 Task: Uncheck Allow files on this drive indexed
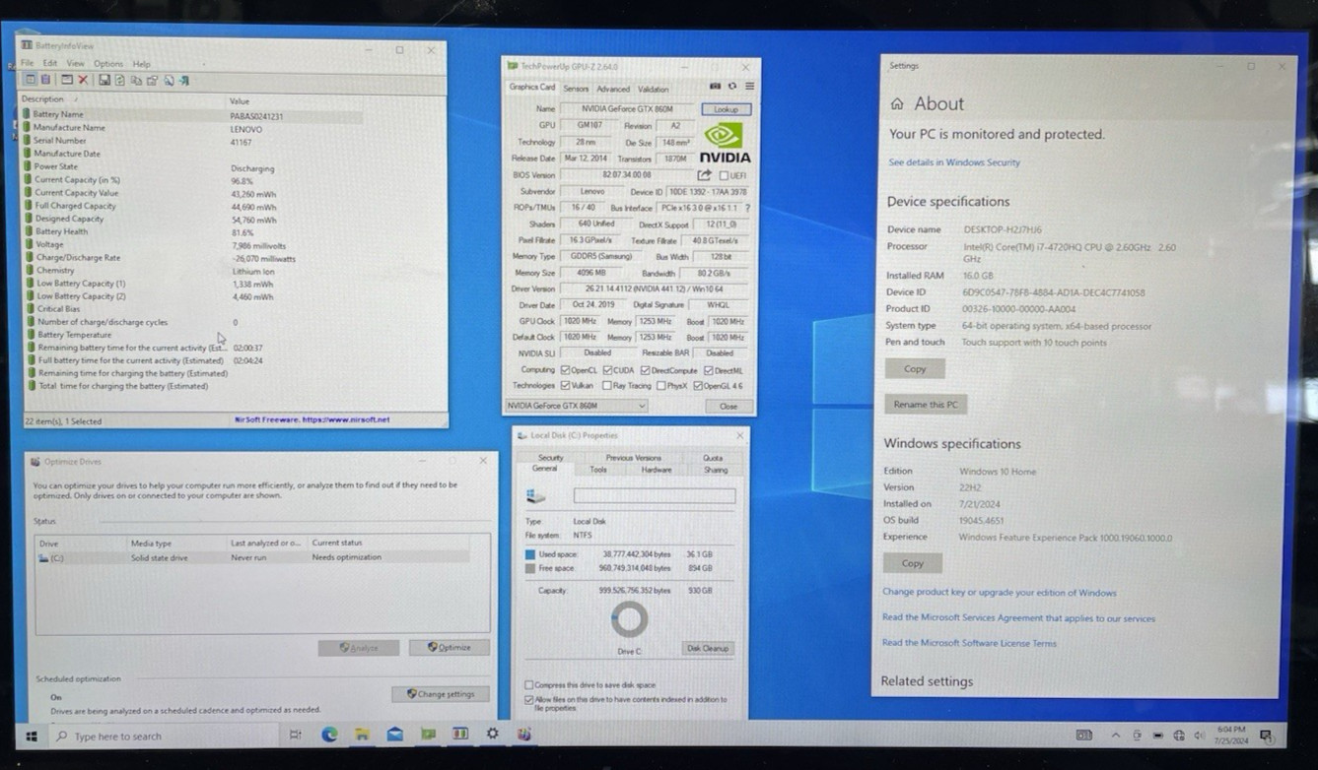pyautogui.click(x=529, y=700)
